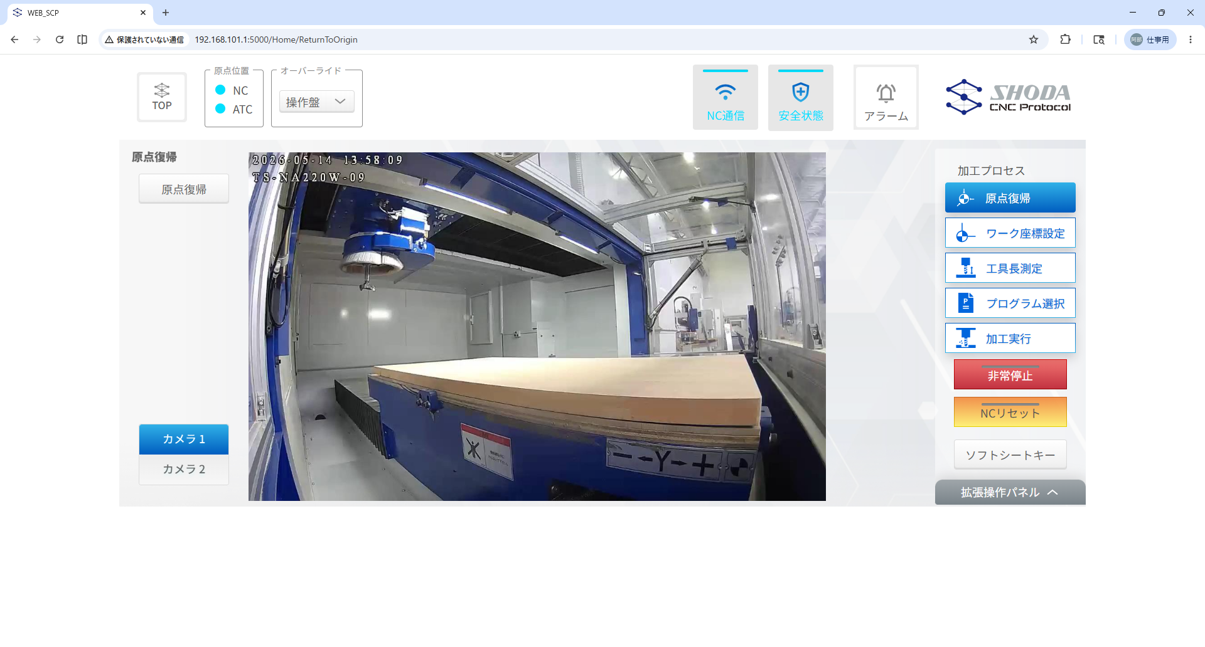Click the work coordinate setting icon
This screenshot has width=1205, height=647.
click(965, 233)
